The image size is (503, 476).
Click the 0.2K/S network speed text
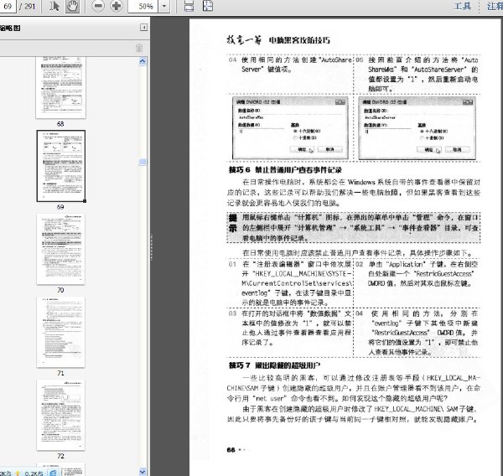(34, 473)
